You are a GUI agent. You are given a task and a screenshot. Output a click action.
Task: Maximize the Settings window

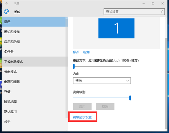tap(153, 3)
